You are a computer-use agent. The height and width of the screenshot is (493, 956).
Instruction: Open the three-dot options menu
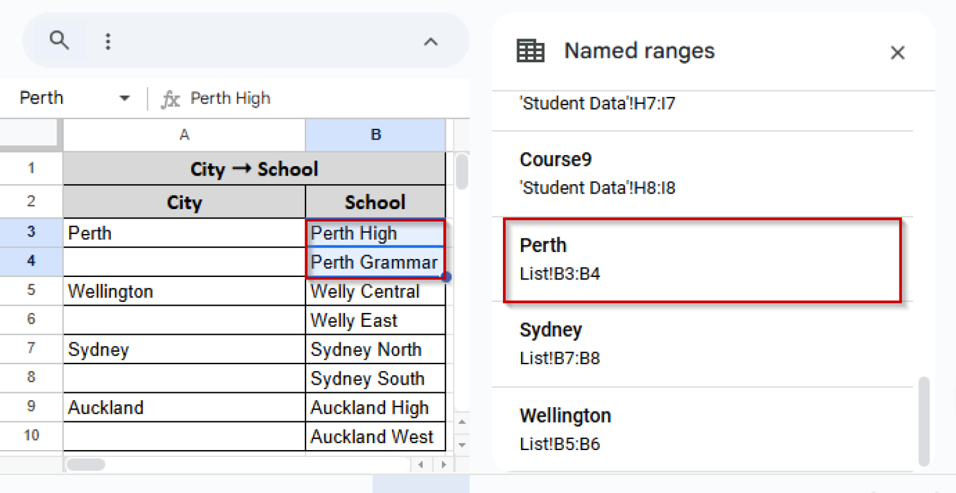click(108, 40)
